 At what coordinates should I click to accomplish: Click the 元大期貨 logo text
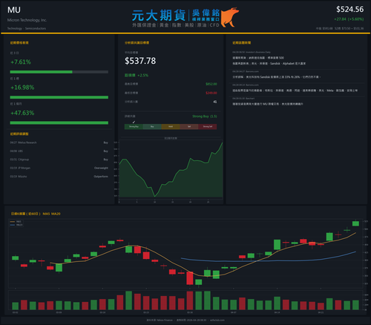tap(159, 16)
